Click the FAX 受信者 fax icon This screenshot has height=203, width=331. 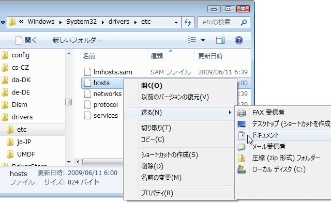point(242,113)
